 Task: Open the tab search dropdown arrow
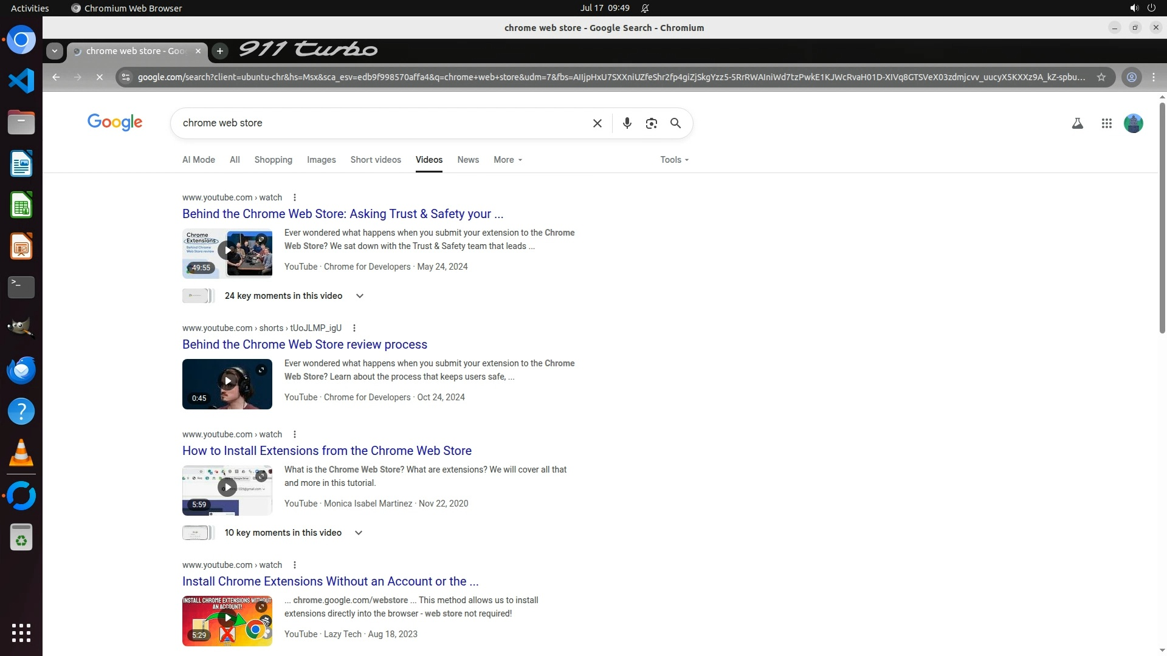tap(55, 51)
